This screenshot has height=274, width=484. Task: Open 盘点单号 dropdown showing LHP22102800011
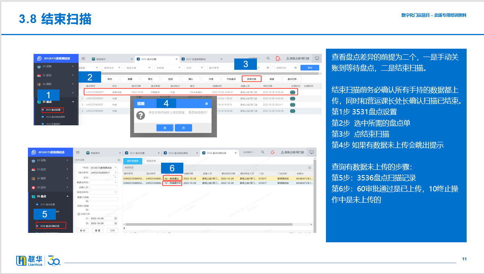pyautogui.click(x=104, y=172)
